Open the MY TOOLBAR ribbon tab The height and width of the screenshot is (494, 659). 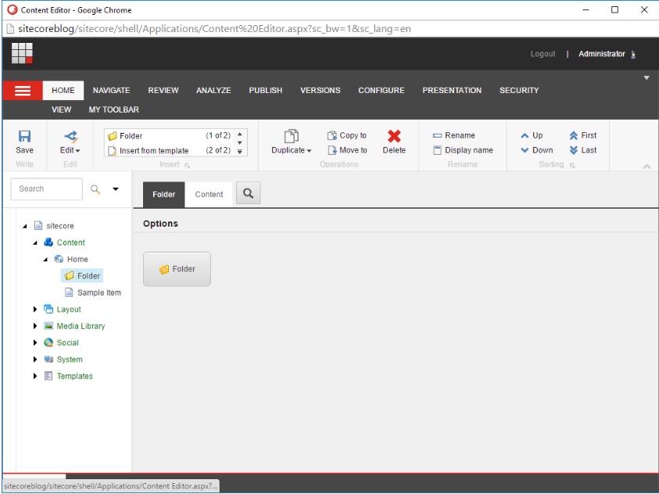pos(114,109)
